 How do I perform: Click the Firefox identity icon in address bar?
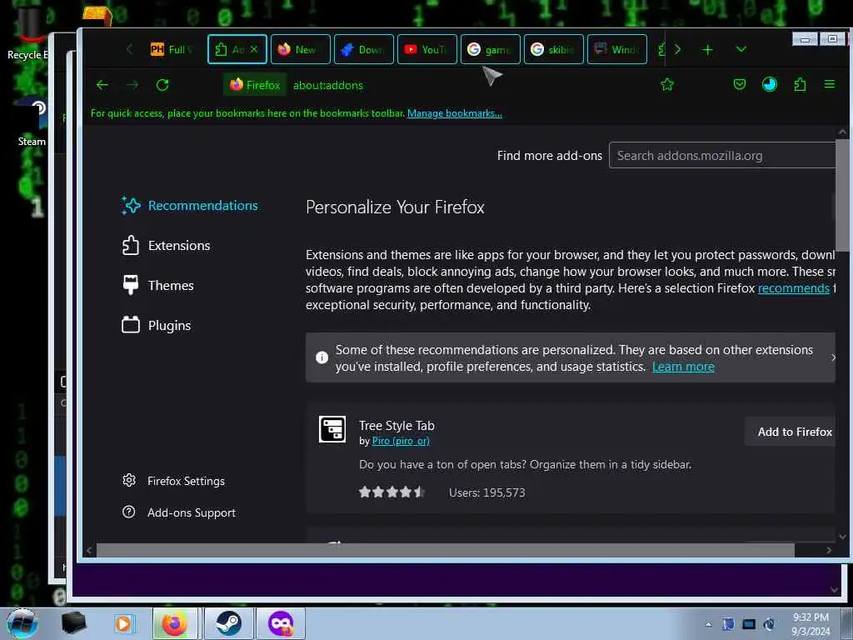[255, 85]
